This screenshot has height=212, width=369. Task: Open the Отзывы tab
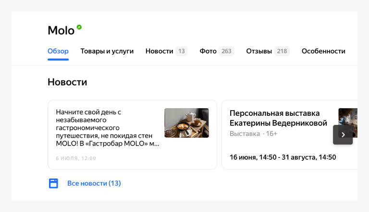268,51
